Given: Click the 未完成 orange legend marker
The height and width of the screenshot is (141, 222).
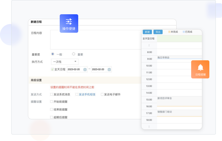Looking at the screenshot, I should click(169, 32).
